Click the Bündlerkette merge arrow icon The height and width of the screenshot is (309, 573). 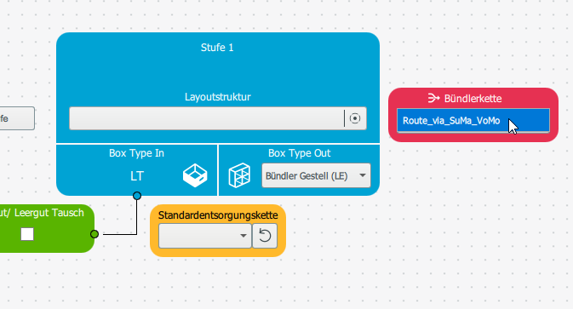(x=433, y=98)
